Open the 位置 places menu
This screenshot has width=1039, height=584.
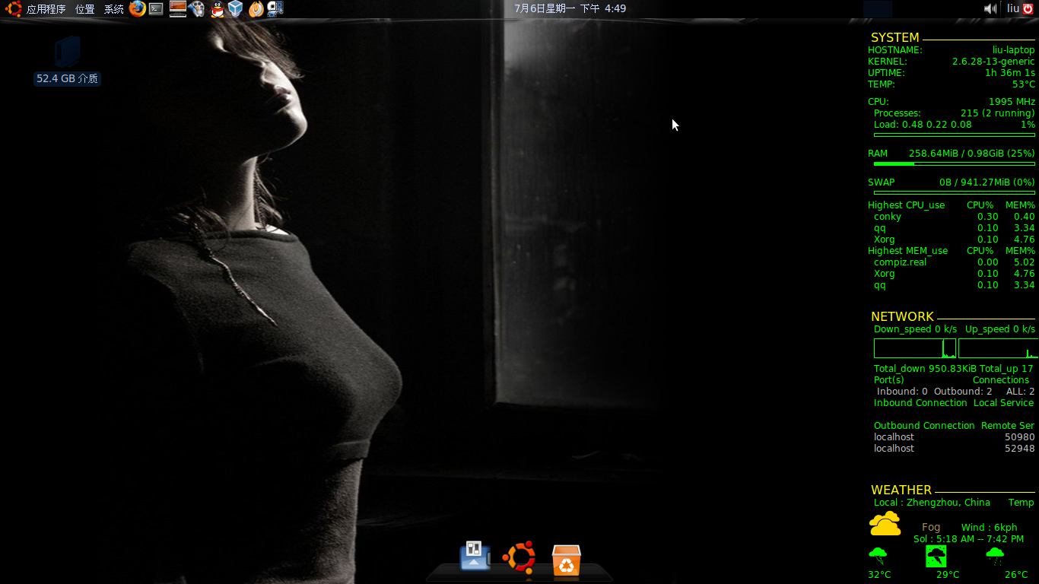tap(85, 9)
